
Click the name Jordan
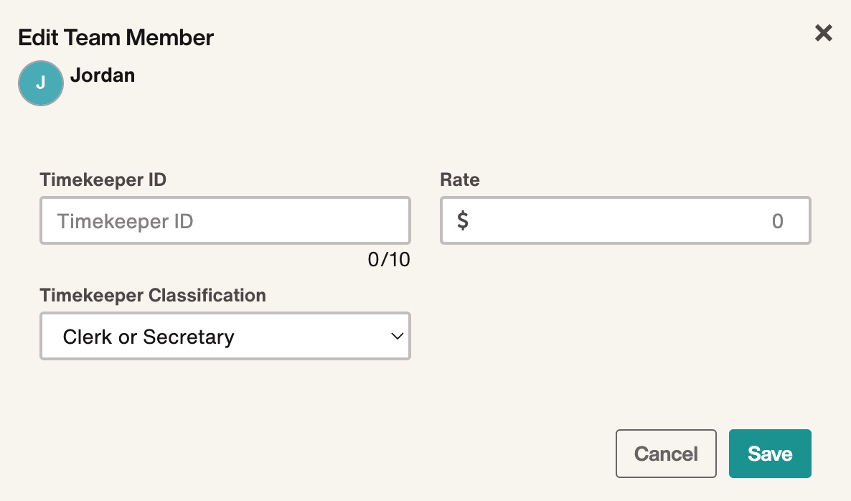click(x=103, y=75)
